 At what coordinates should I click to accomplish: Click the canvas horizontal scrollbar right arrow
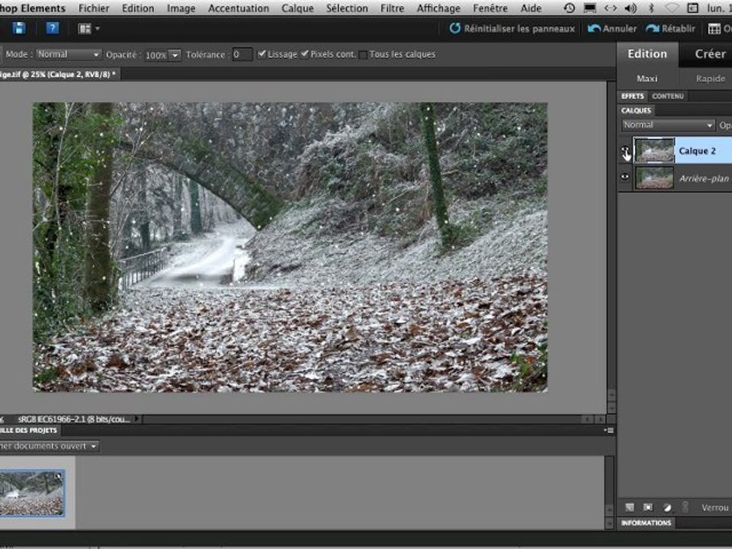600,419
